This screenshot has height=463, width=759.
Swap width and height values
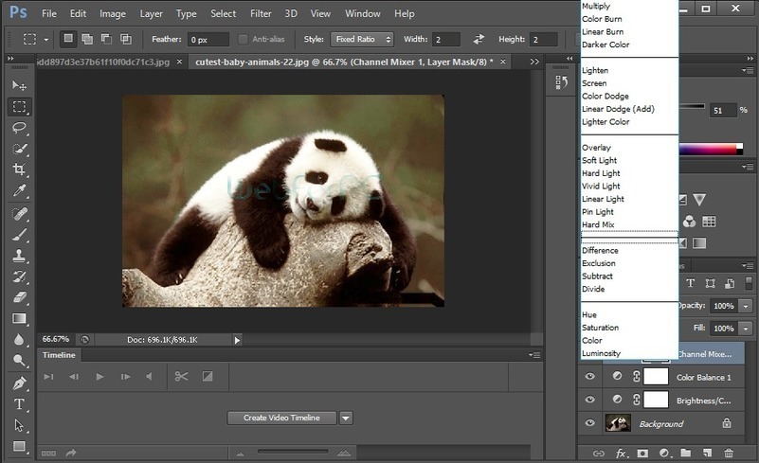479,40
